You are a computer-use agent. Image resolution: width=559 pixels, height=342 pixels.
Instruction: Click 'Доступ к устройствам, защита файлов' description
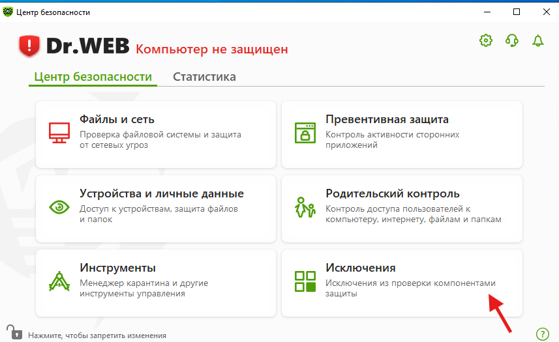(159, 209)
